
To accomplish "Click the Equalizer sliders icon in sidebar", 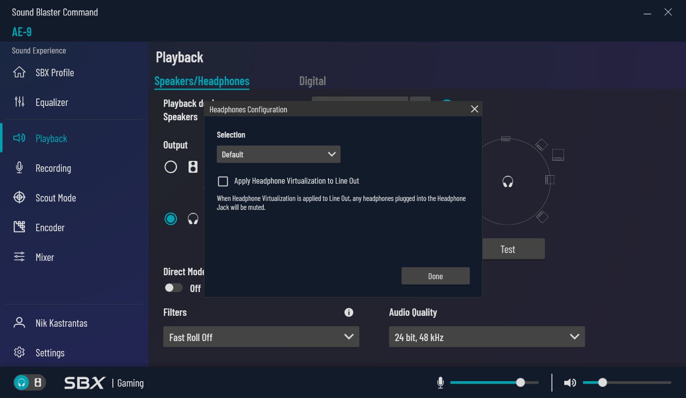I will 19,102.
